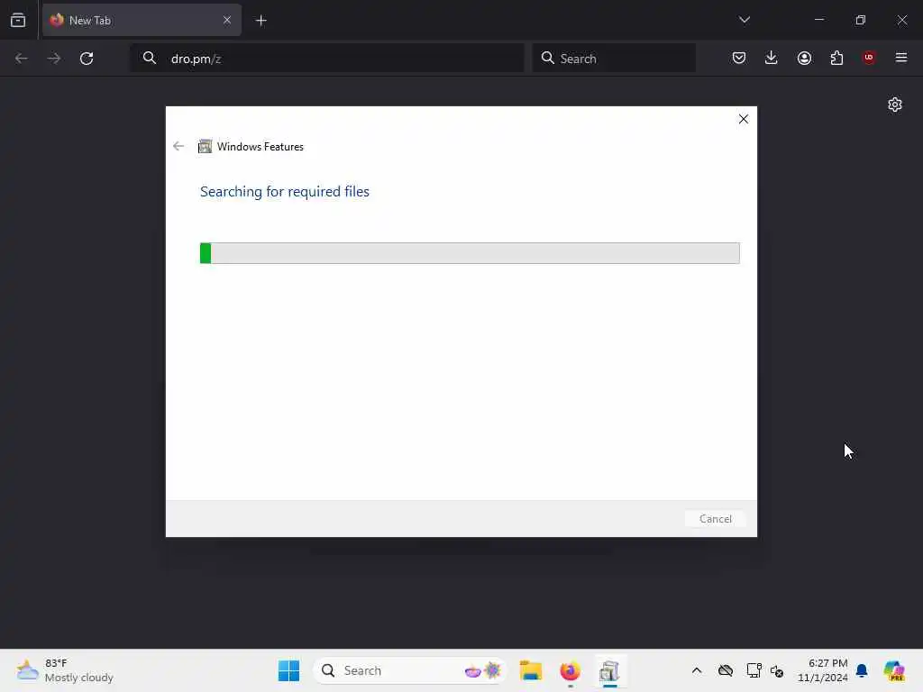Screen dimensions: 923x692
Task: Open the Firefox hamburger application menu
Action: [x=901, y=58]
